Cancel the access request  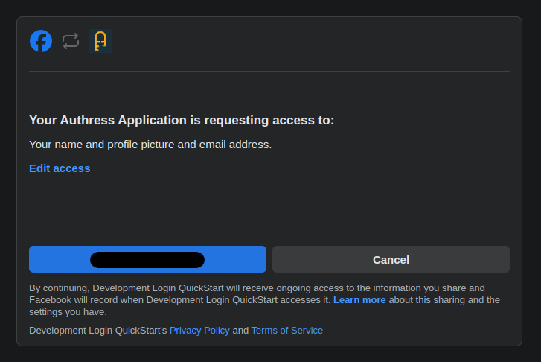(x=391, y=259)
